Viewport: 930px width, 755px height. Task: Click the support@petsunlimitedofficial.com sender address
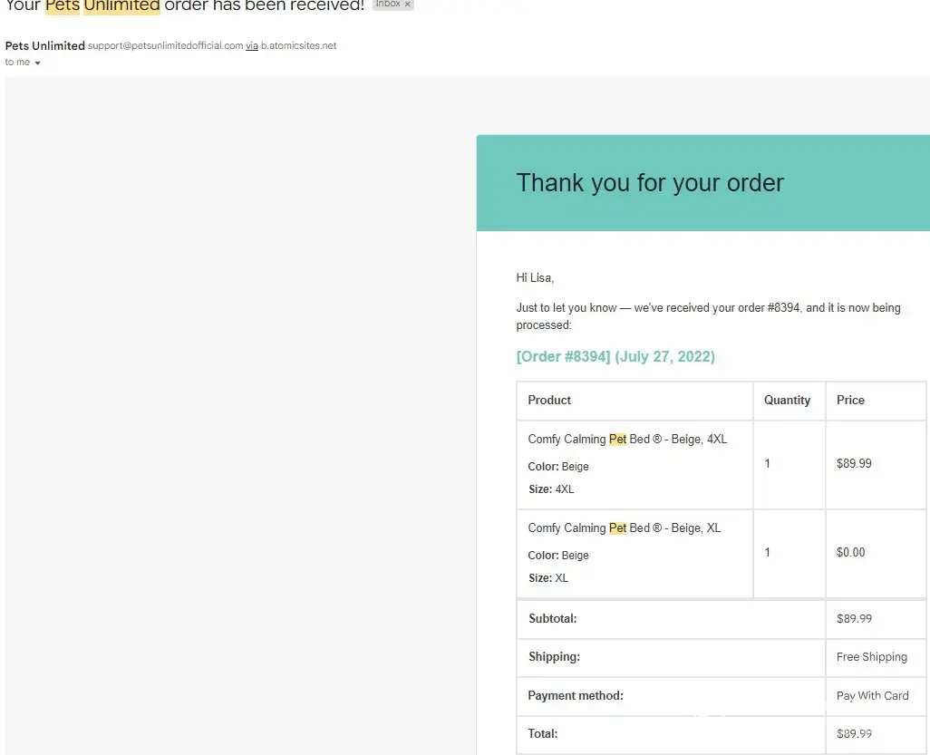[x=165, y=45]
